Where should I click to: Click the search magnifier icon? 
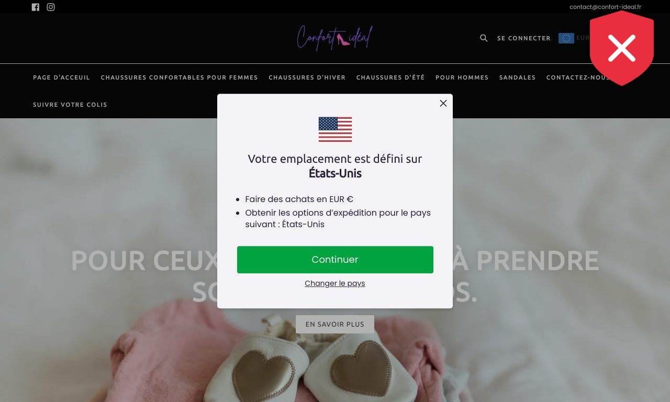click(484, 38)
